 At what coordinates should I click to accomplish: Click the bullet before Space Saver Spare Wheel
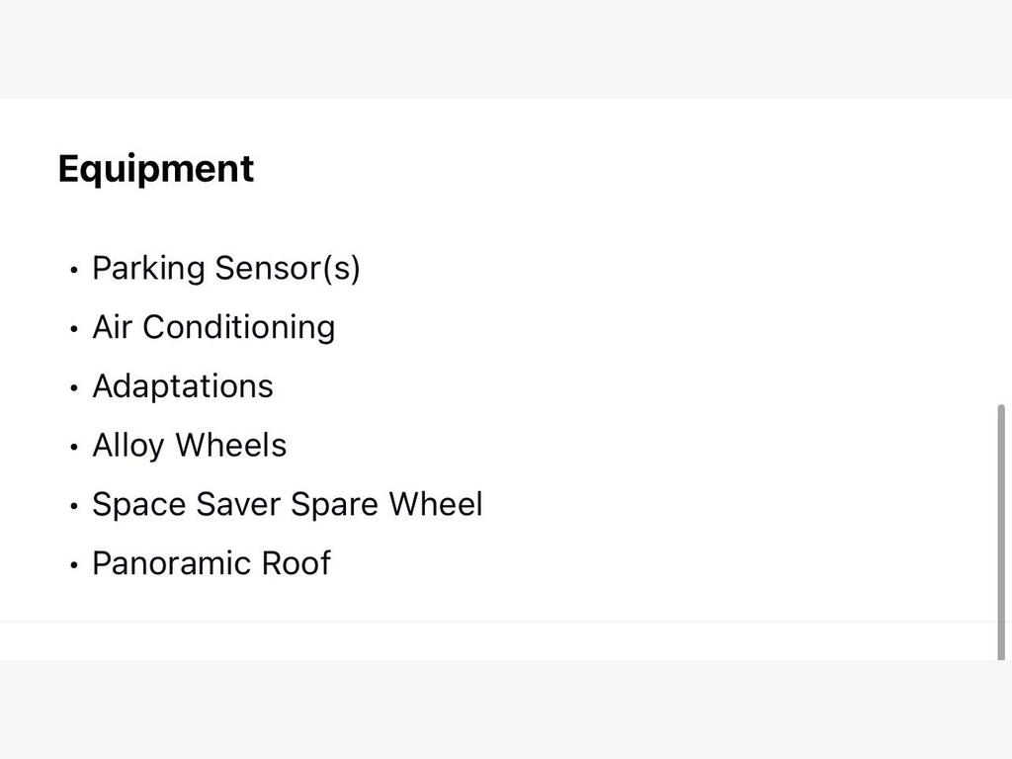click(73, 506)
